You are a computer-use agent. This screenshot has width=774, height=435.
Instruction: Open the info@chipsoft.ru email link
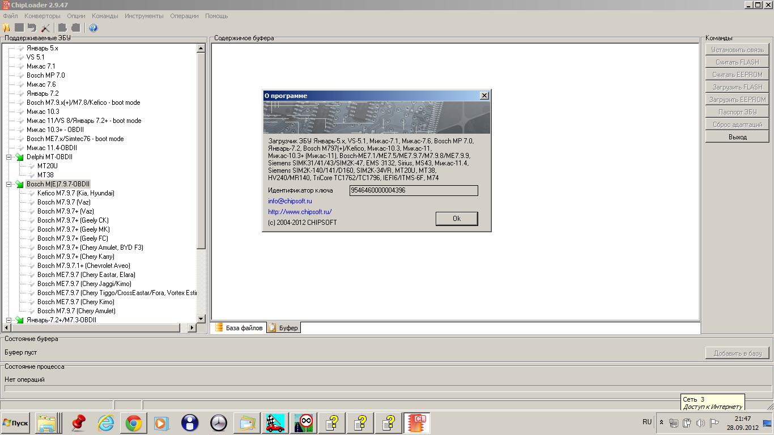(x=290, y=201)
